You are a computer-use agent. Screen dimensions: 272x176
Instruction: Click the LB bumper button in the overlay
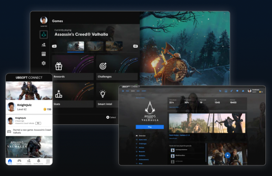[x=54, y=46]
